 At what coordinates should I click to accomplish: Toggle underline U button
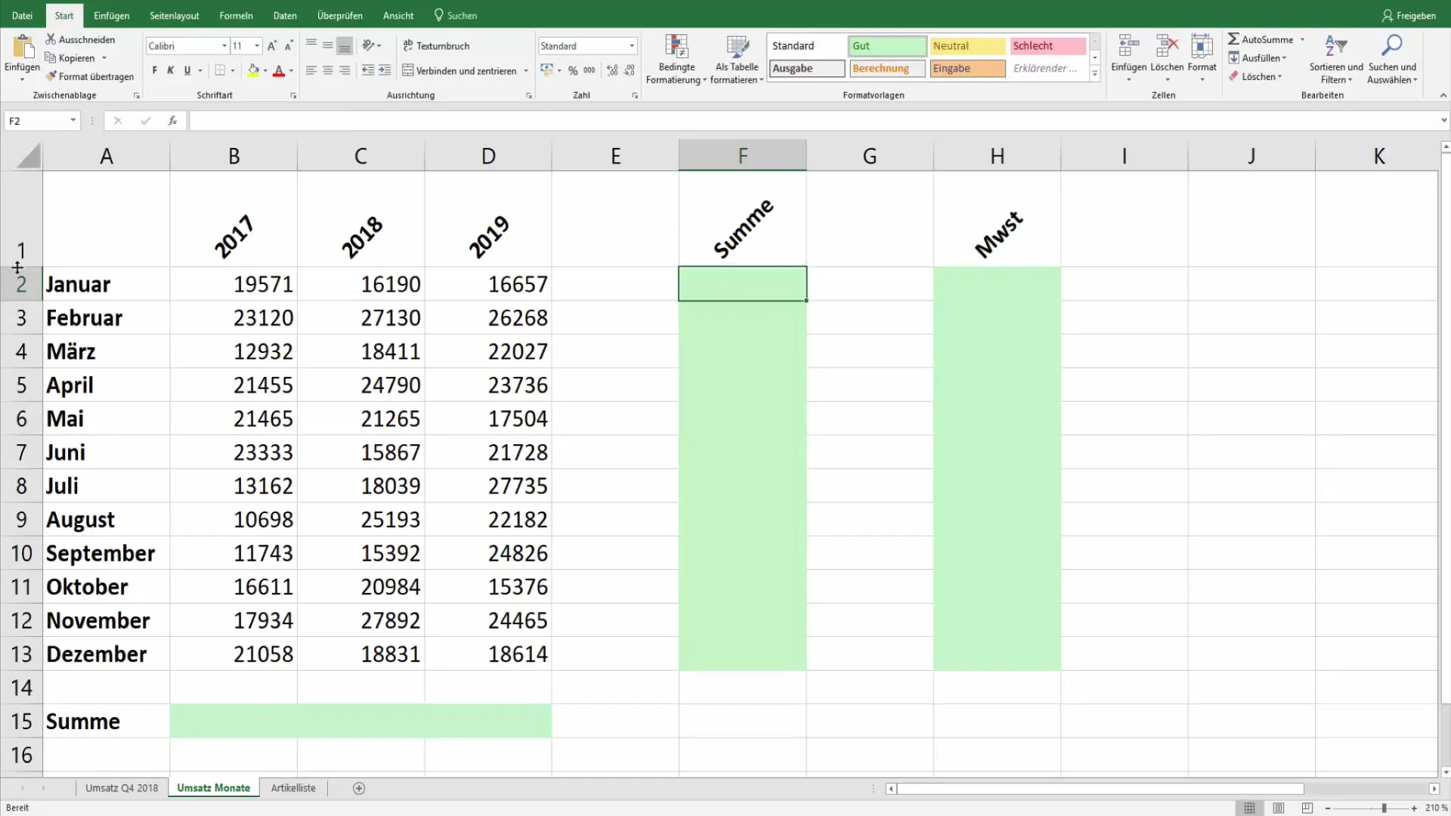tap(187, 70)
